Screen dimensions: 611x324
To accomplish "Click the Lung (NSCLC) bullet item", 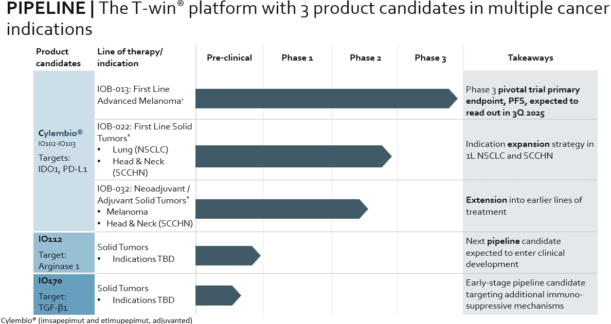I will click(x=140, y=150).
